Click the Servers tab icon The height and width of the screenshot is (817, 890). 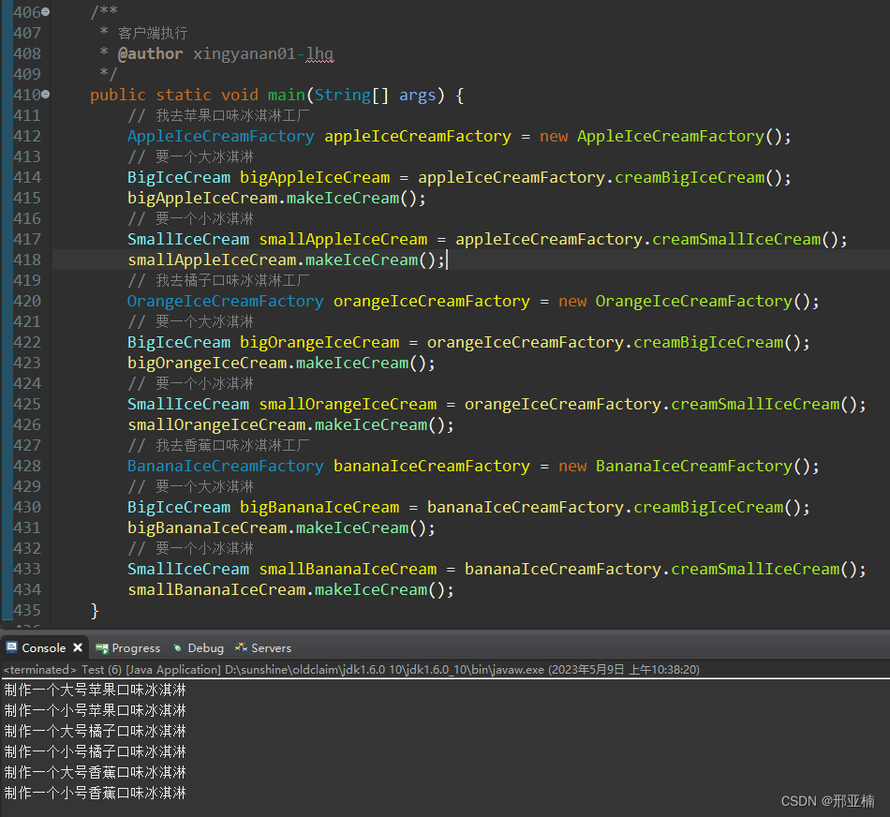tap(241, 647)
